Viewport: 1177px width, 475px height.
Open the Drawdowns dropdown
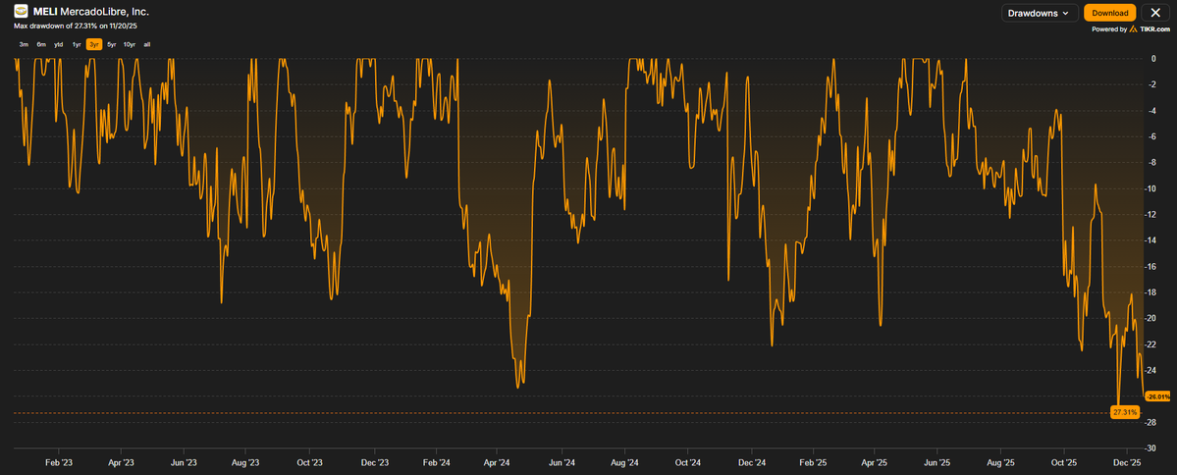1040,13
